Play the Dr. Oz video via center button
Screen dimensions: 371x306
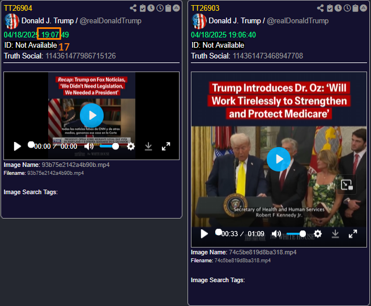coord(279,159)
